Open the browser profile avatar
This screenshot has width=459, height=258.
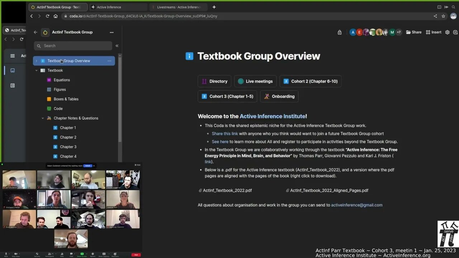pos(453,16)
